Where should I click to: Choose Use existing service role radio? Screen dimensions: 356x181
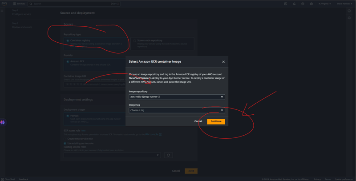click(x=65, y=143)
